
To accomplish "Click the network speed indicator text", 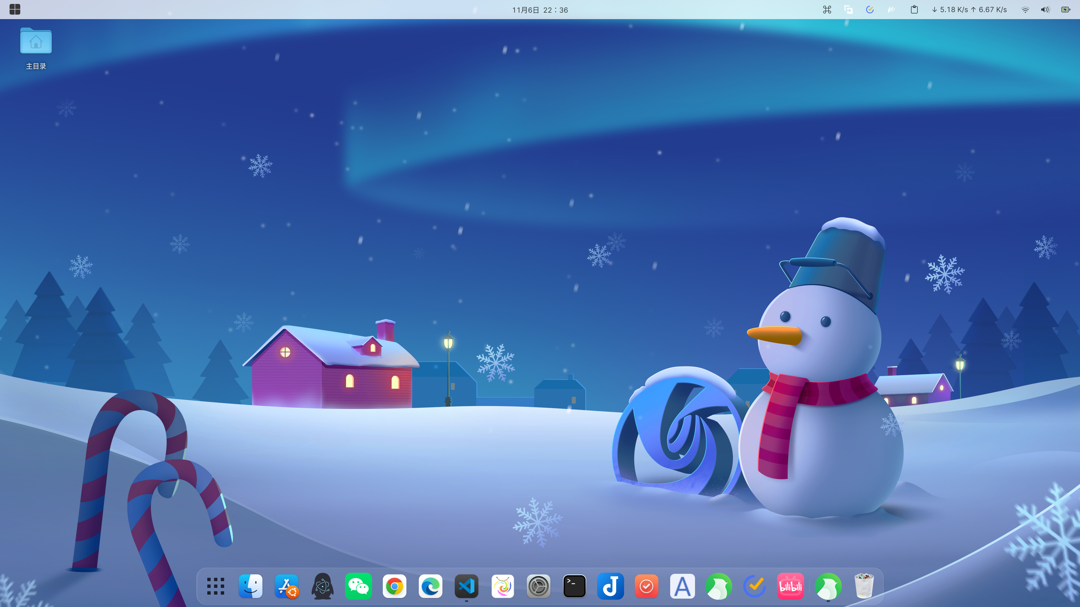I will pyautogui.click(x=969, y=10).
